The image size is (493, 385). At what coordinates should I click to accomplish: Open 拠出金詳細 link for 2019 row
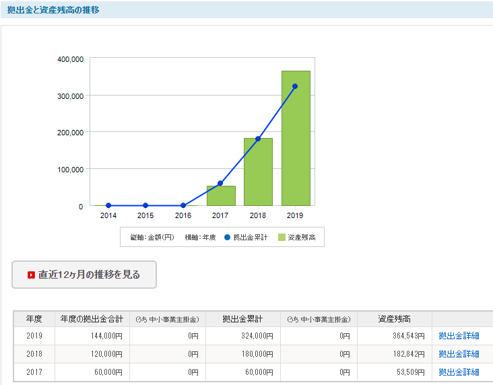click(459, 336)
